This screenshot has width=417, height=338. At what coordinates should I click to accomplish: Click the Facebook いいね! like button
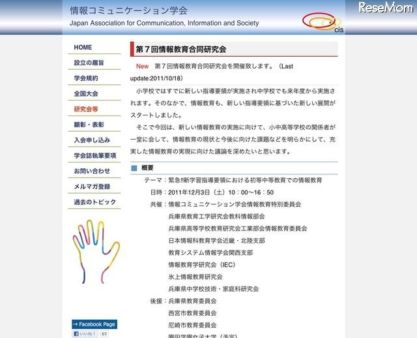pos(85,333)
